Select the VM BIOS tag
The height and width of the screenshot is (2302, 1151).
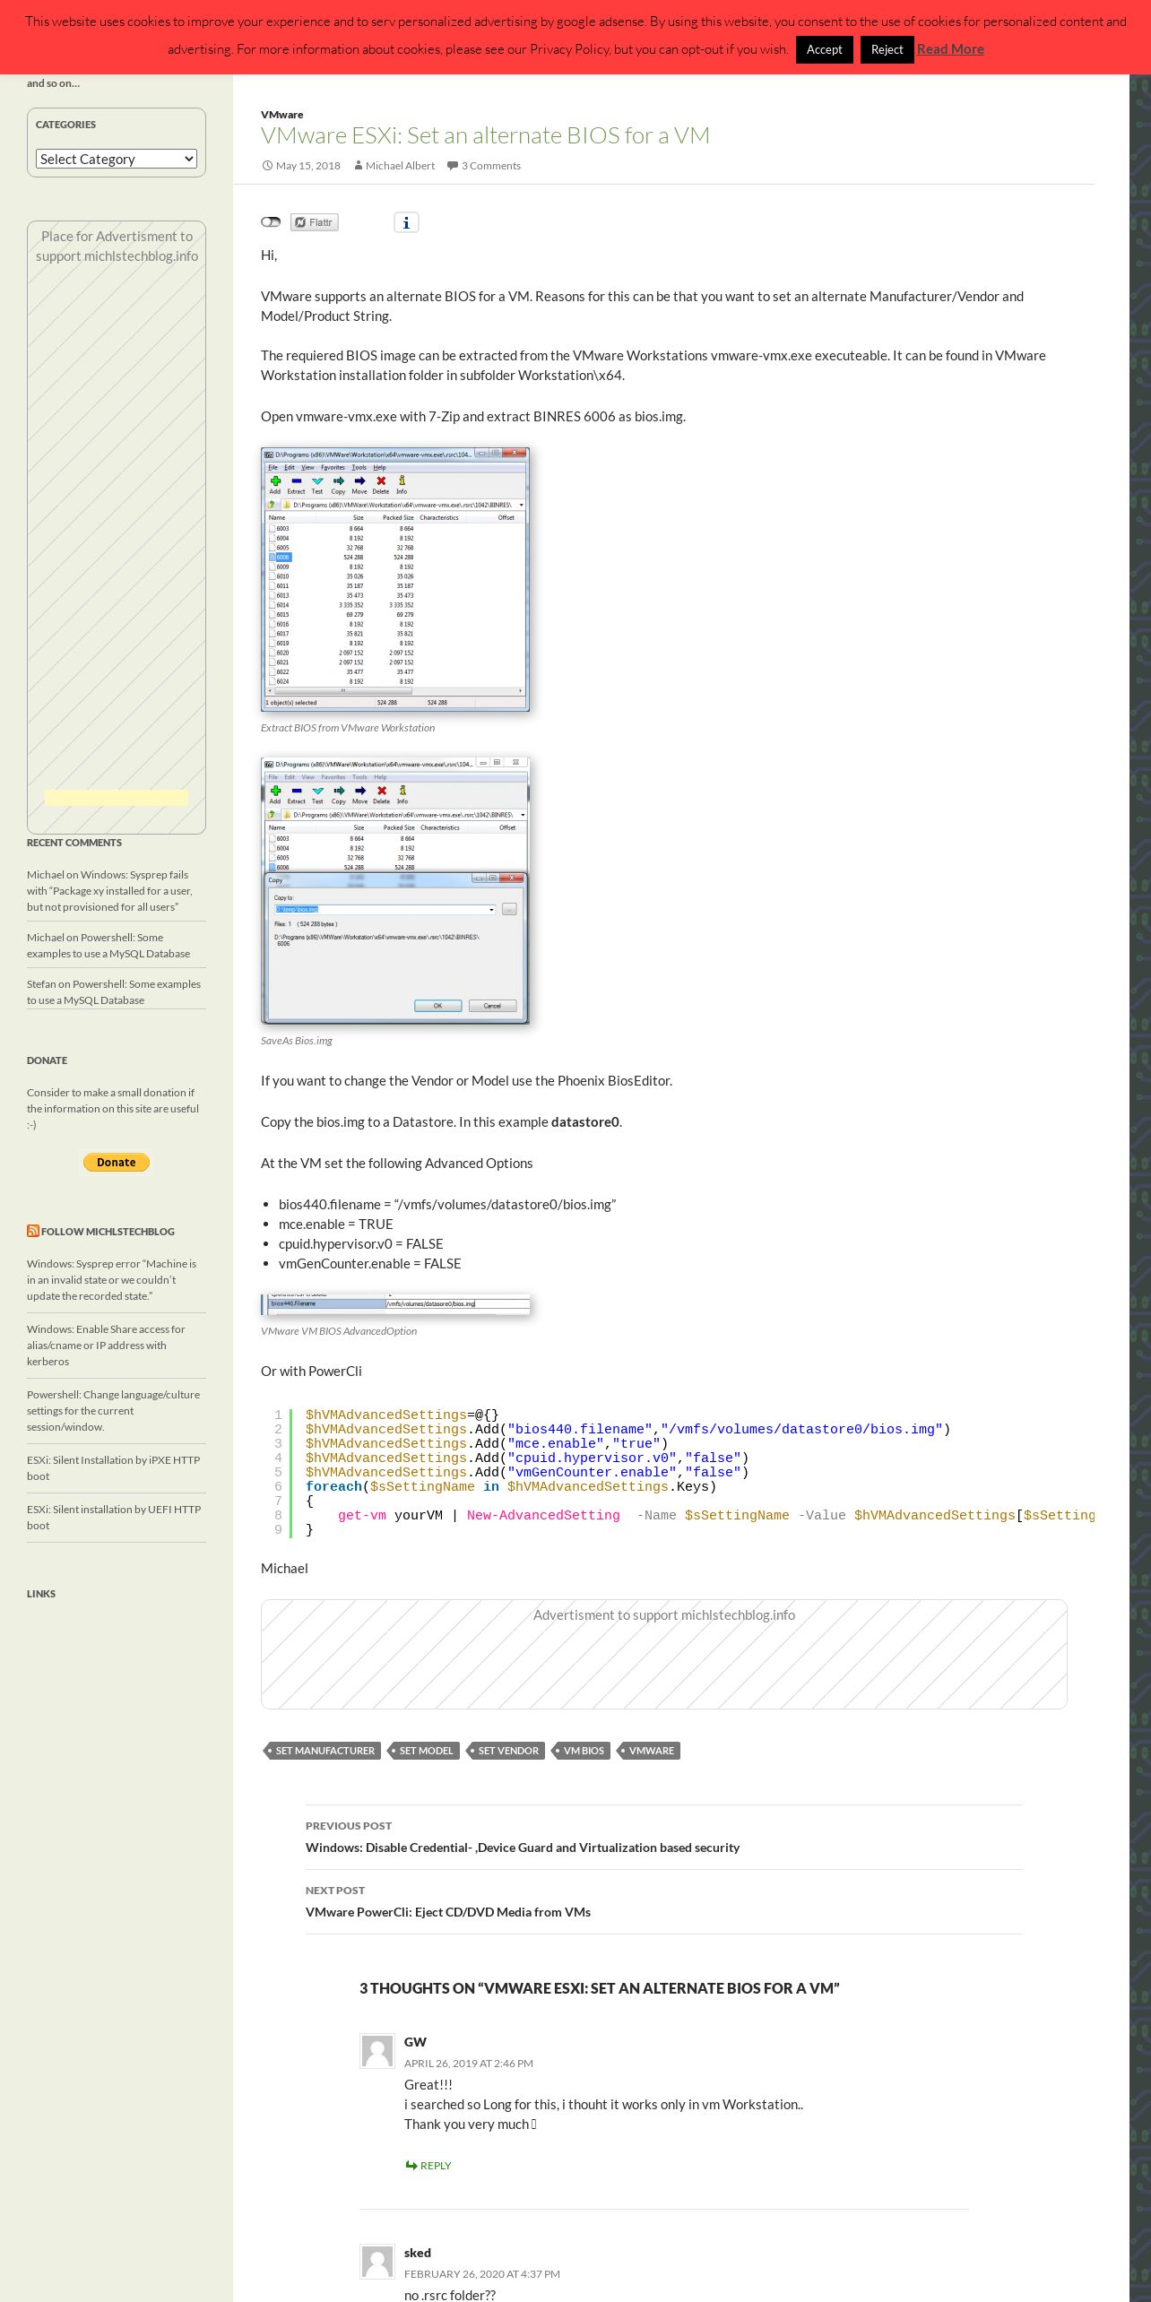582,1751
